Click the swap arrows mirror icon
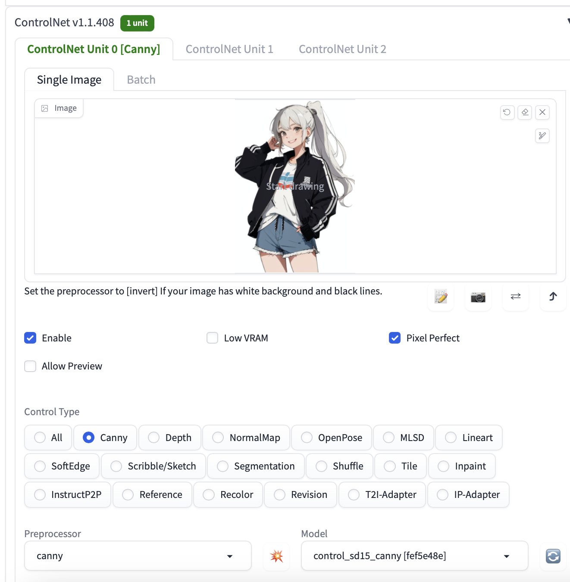 coord(515,297)
